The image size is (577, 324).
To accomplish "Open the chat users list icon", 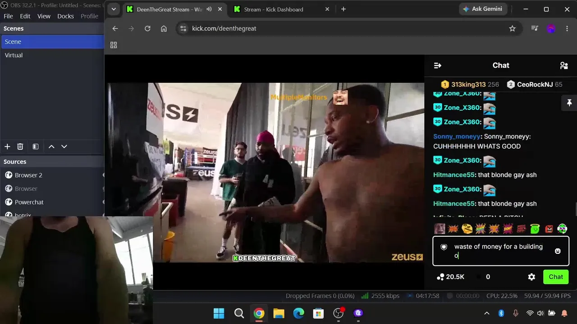I will [x=563, y=66].
